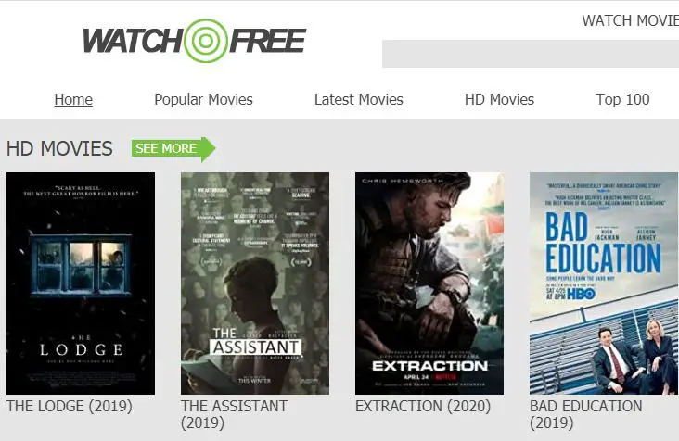Click the WatchFree logo
The height and width of the screenshot is (441, 679).
click(x=195, y=41)
